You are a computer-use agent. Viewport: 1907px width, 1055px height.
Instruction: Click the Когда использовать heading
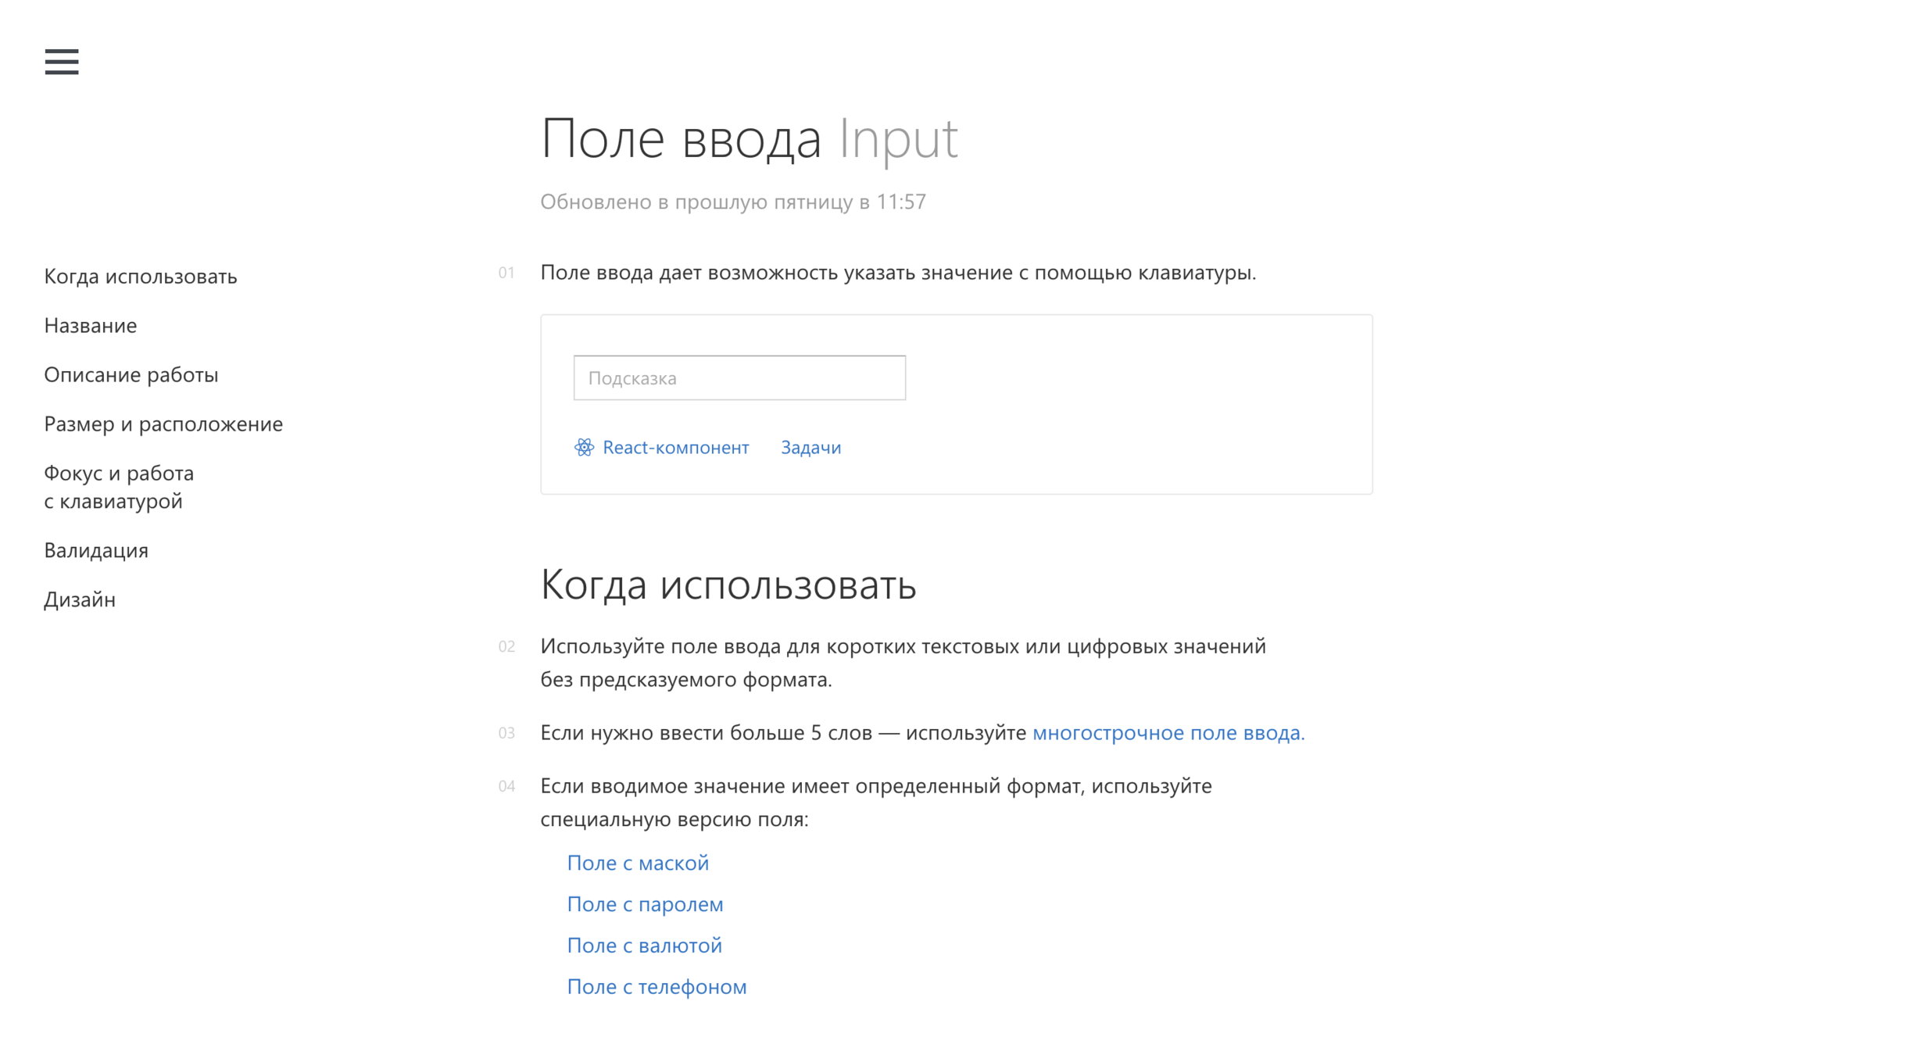coord(728,585)
